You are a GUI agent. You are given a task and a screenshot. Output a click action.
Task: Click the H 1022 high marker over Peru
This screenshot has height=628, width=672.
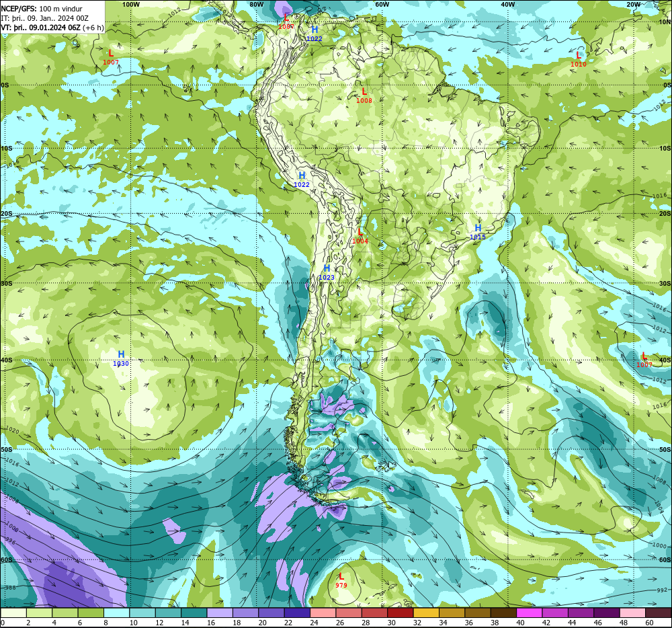302,180
